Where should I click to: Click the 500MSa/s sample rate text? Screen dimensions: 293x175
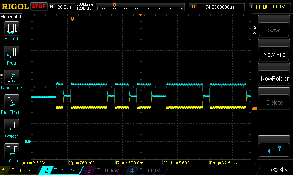(85, 4)
